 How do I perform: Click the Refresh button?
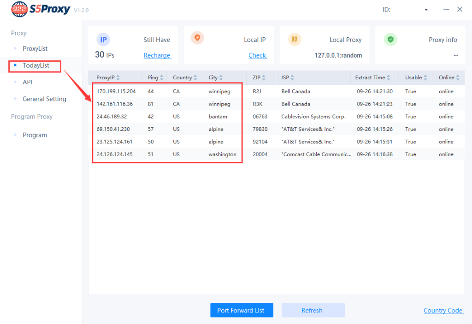point(313,310)
